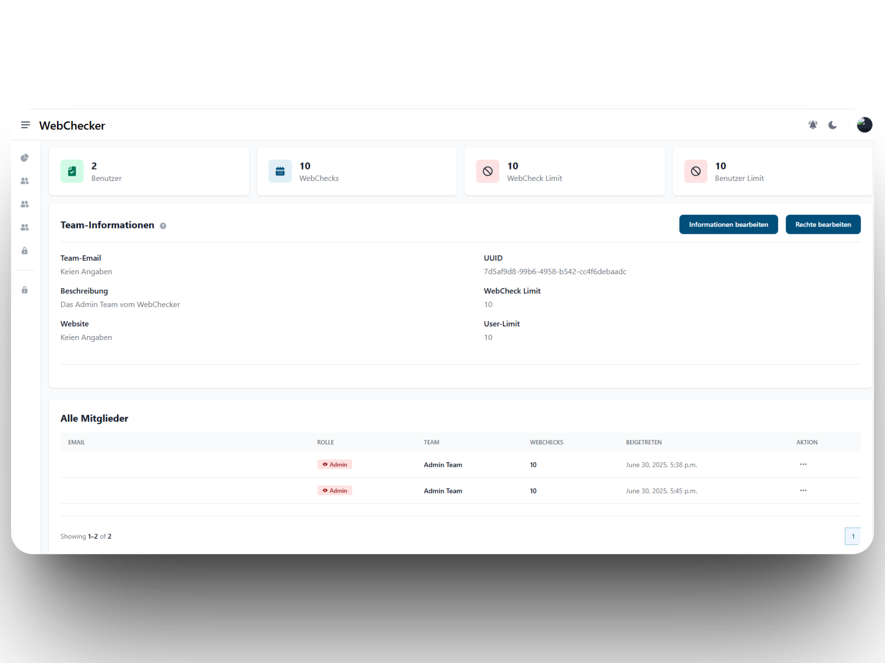Click Rechte bearbeiten button
This screenshot has width=885, height=663.
click(823, 225)
